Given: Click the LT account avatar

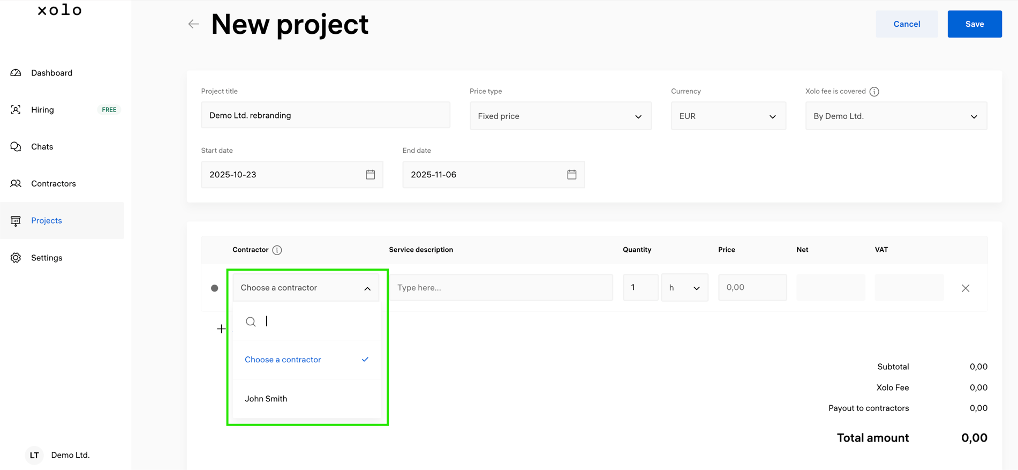Looking at the screenshot, I should coord(34,455).
